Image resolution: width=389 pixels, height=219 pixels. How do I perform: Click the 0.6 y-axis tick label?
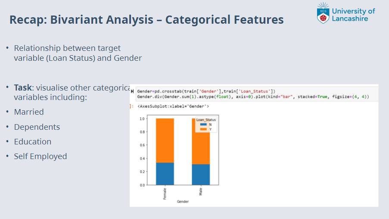pyautogui.click(x=142, y=145)
